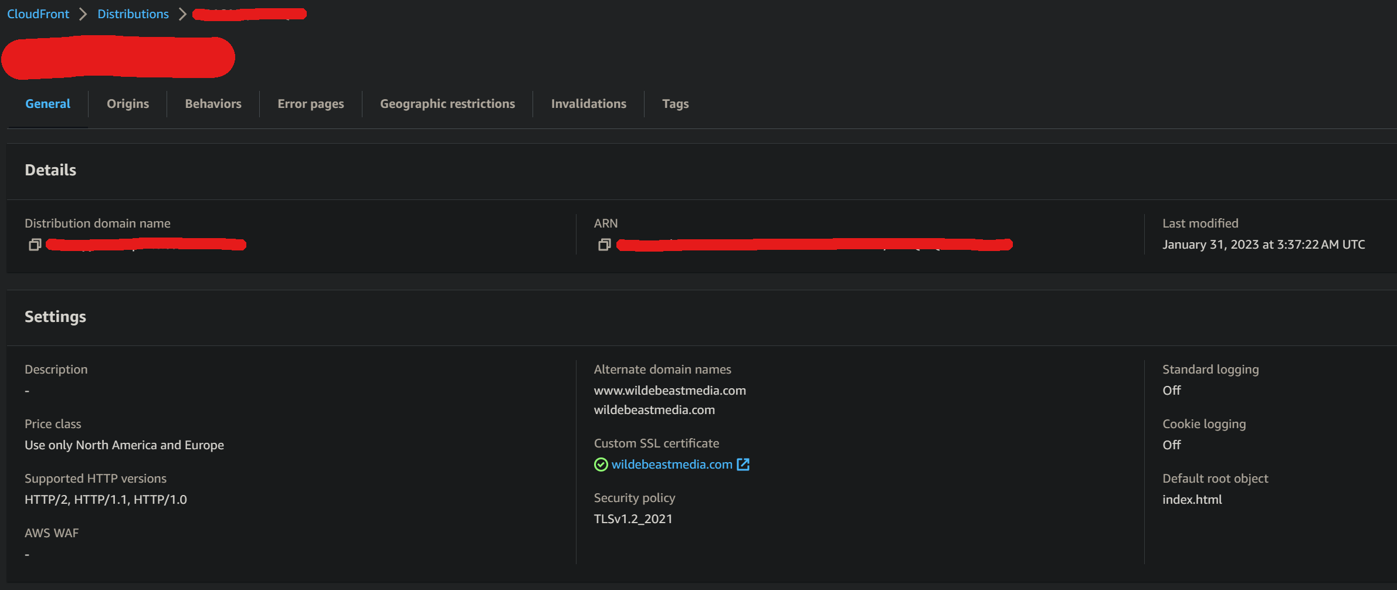Image resolution: width=1397 pixels, height=590 pixels.
Task: Go to the CloudFront breadcrumb
Action: [38, 14]
